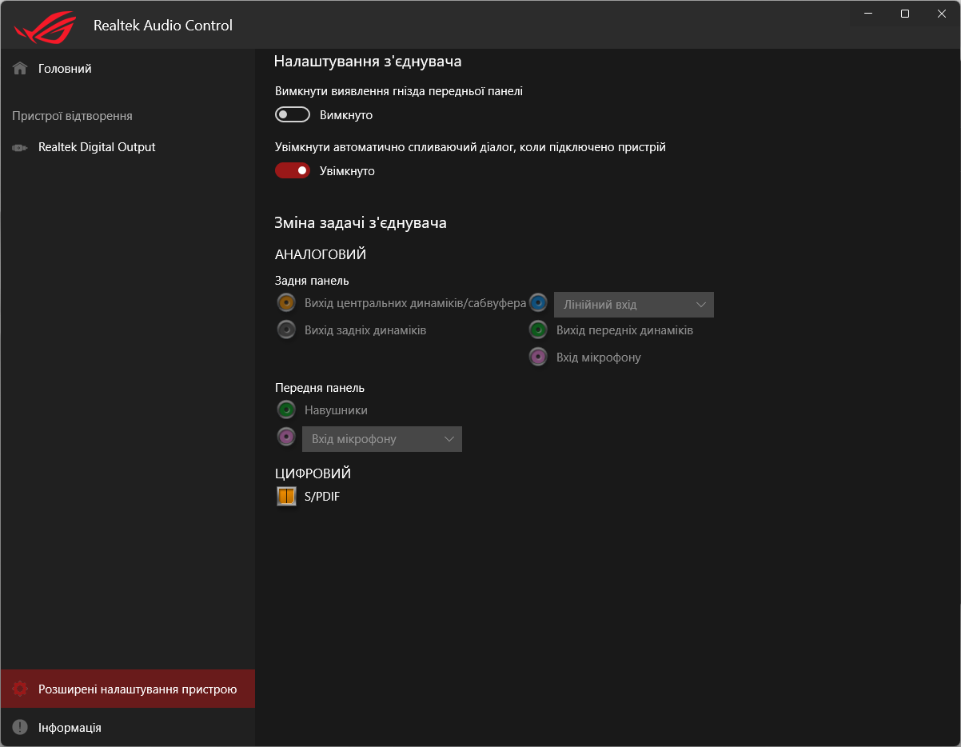Click the orange S/PDIF connector icon
Viewport: 961px width, 747px height.
(286, 497)
